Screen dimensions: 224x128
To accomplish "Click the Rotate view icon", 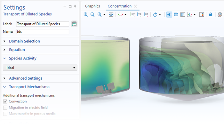I will [155, 14].
